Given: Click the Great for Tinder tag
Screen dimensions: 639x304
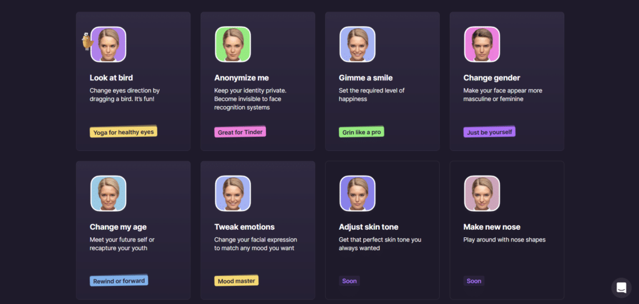Looking at the screenshot, I should point(240,132).
